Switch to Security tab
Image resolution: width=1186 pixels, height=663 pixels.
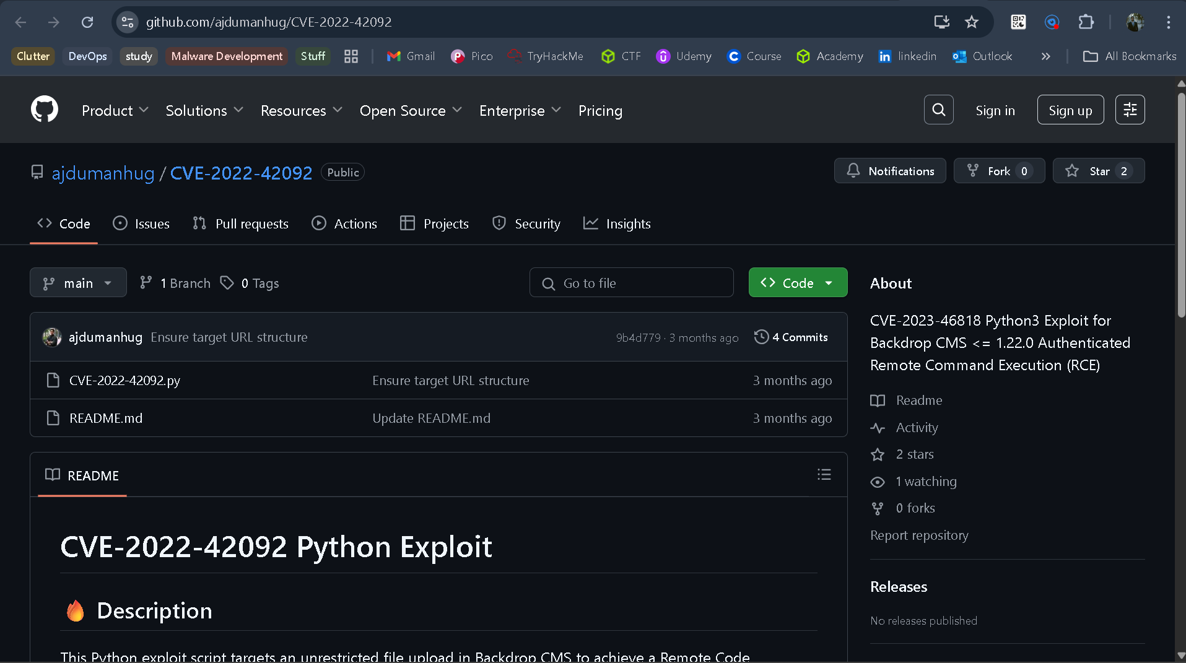526,223
